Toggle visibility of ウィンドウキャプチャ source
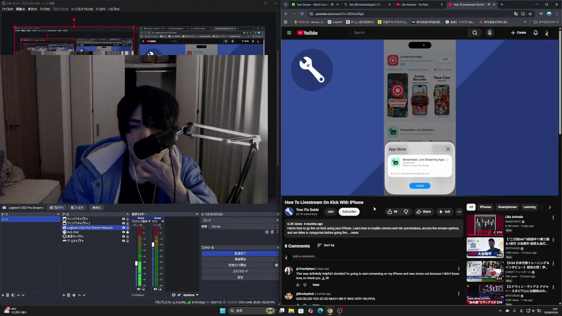Viewport: 562px width, 316px height. [x=123, y=219]
